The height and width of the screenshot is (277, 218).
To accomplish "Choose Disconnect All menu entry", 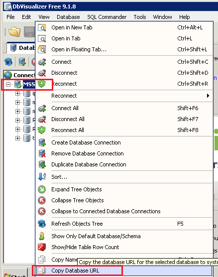I will (x=124, y=119).
